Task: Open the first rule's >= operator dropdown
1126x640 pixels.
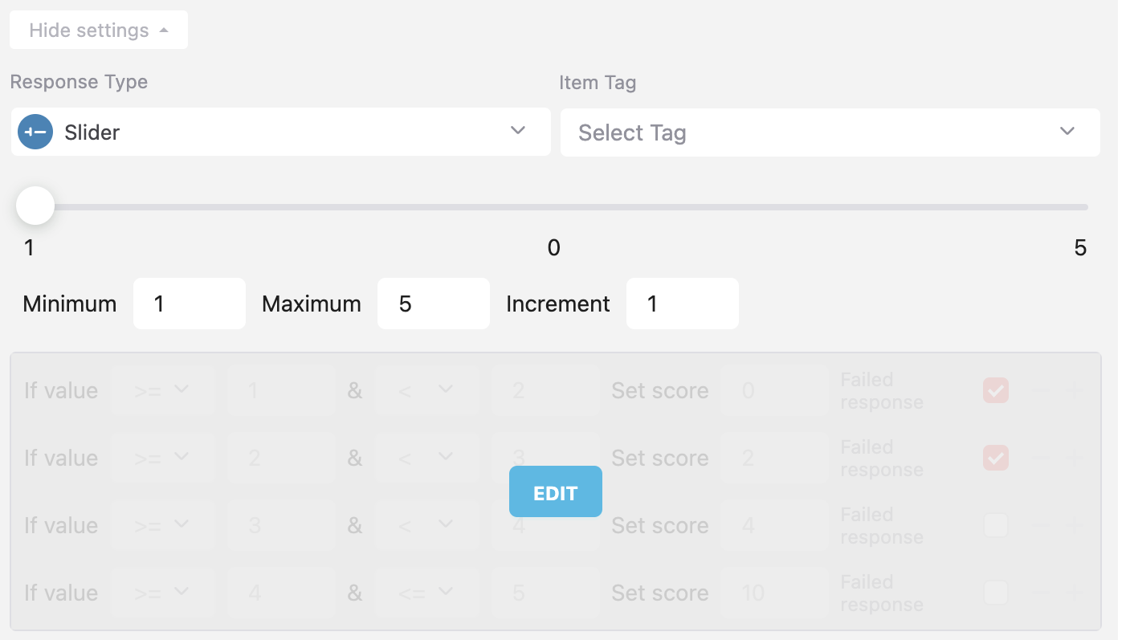Action: pos(163,390)
